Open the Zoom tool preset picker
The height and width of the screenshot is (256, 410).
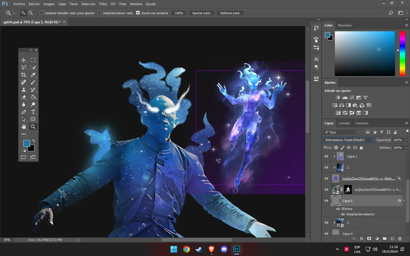pos(10,13)
